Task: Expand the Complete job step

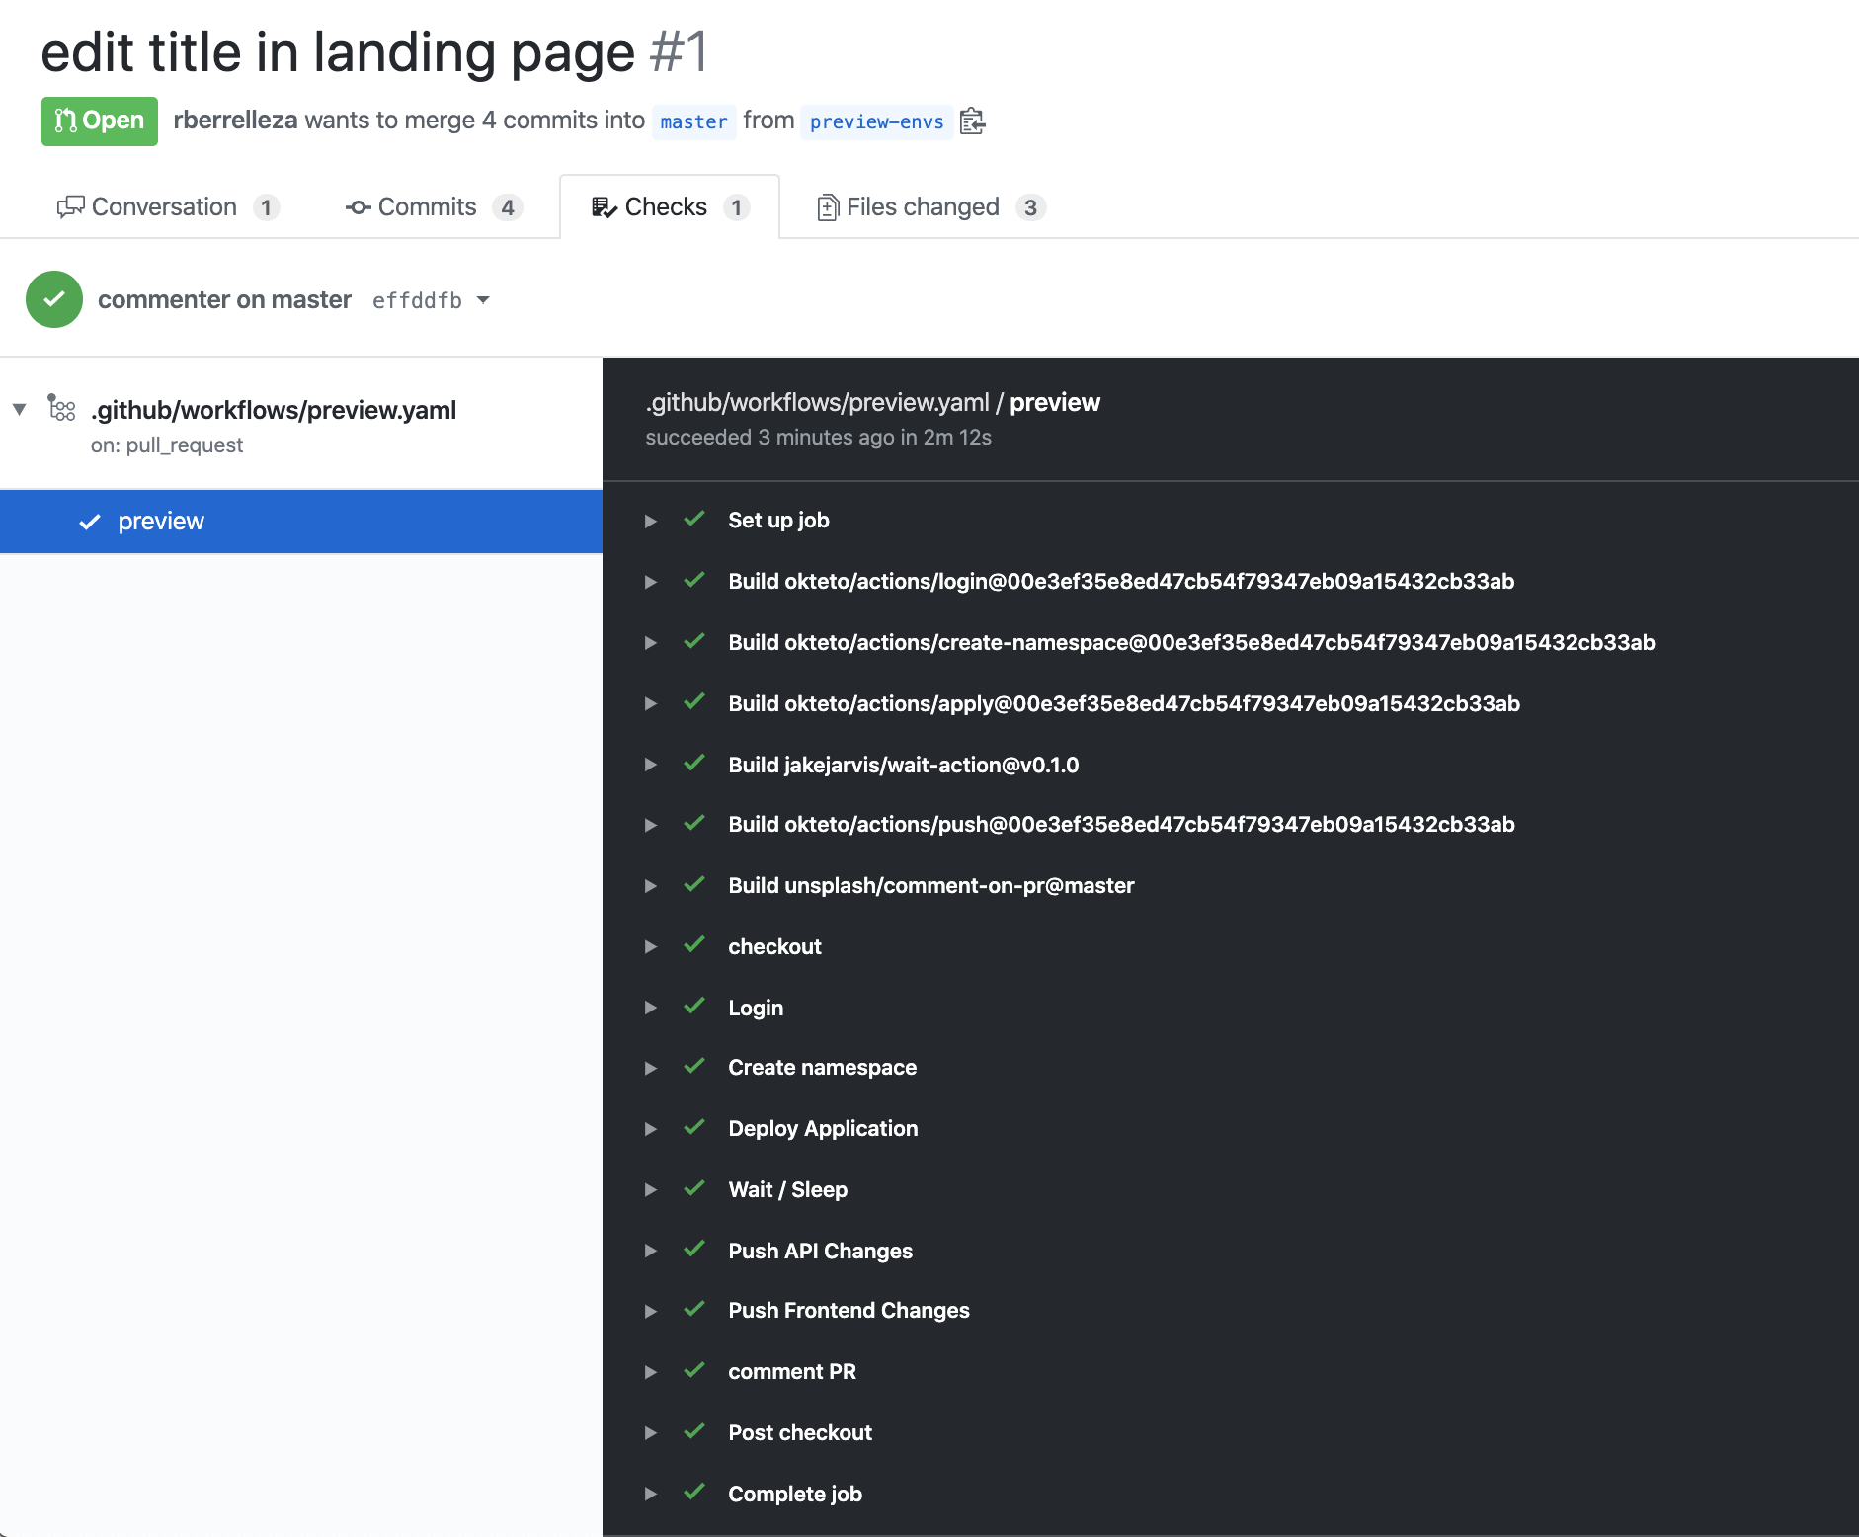Action: click(651, 1494)
